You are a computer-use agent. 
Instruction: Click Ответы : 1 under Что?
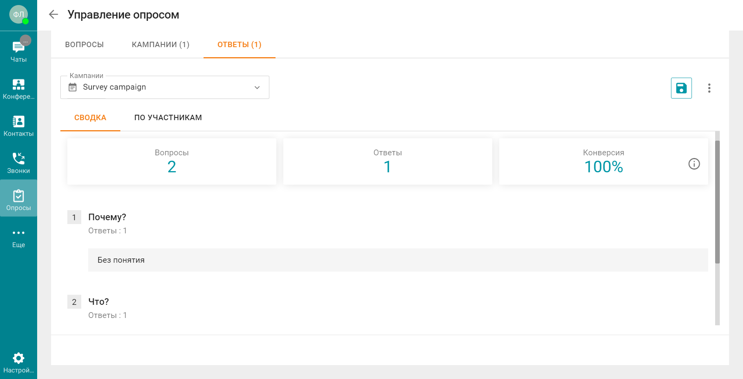(x=108, y=315)
